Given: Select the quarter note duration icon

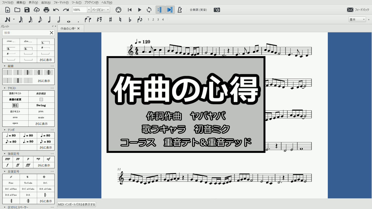Looking at the screenshot, I should (49, 19).
